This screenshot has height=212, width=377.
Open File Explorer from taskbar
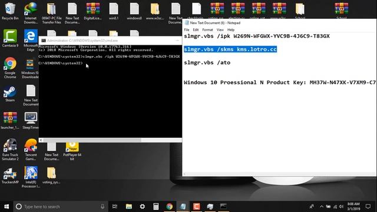tap(129, 206)
